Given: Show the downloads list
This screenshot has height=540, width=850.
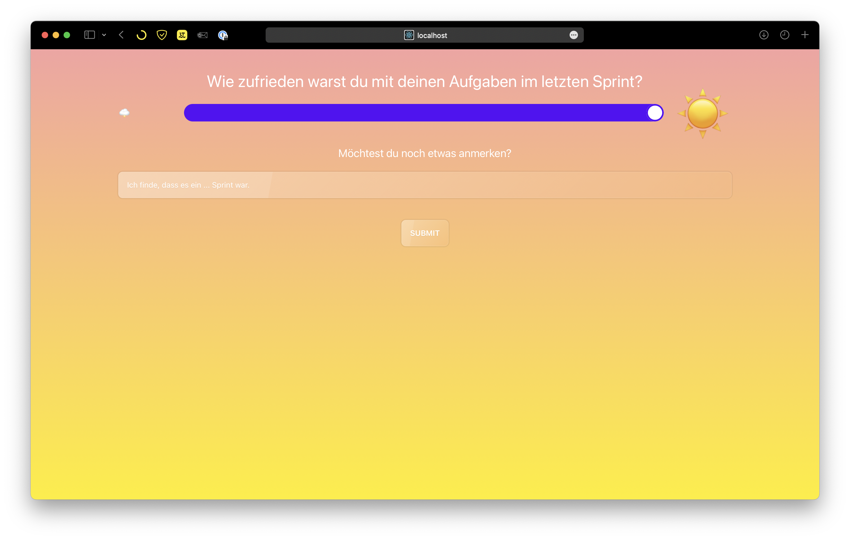Looking at the screenshot, I should click(x=763, y=35).
